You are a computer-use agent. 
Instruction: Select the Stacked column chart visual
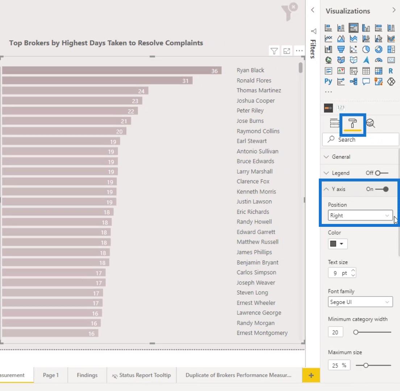pyautogui.click(x=341, y=28)
